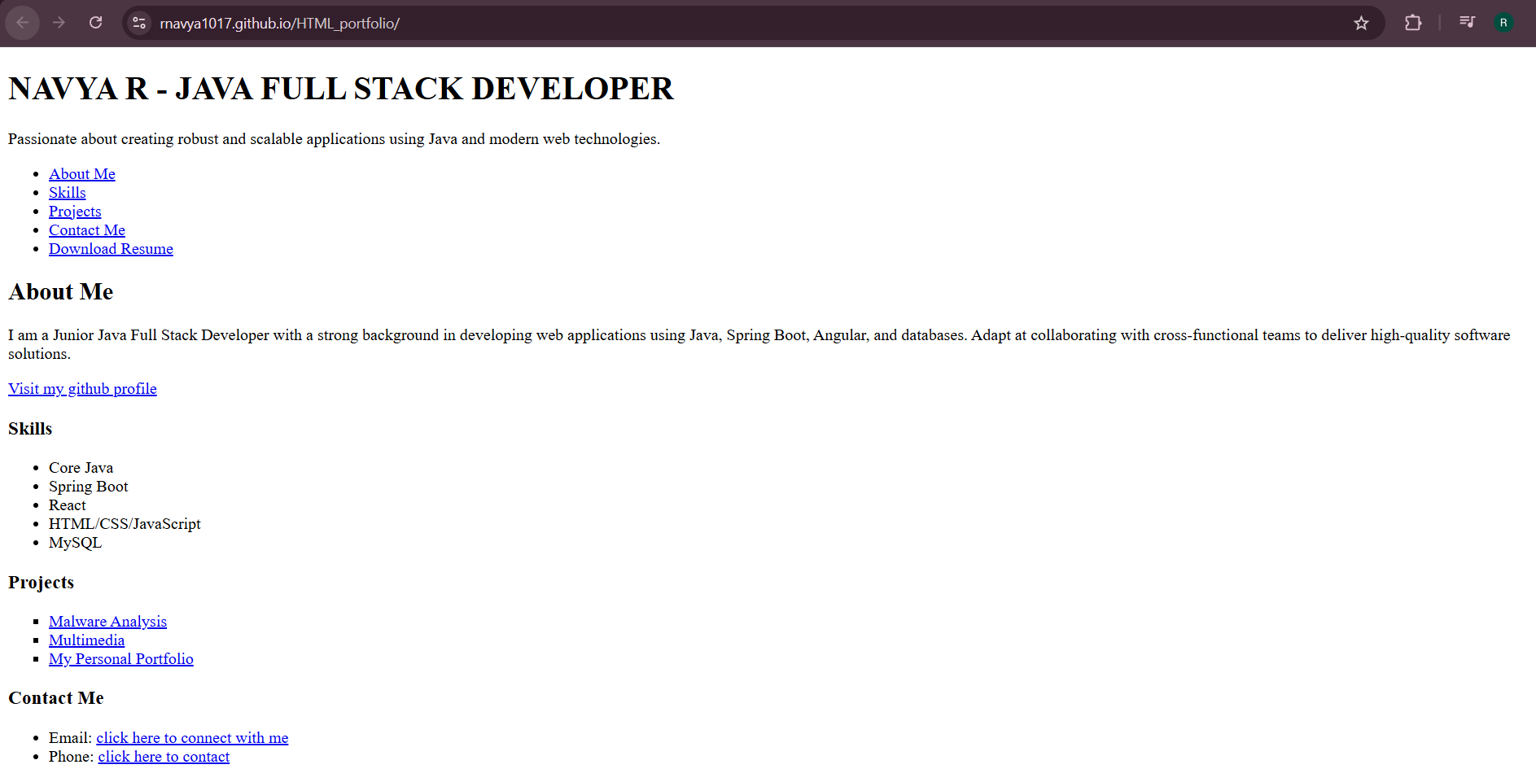Open the site information icon in address bar

(x=139, y=23)
